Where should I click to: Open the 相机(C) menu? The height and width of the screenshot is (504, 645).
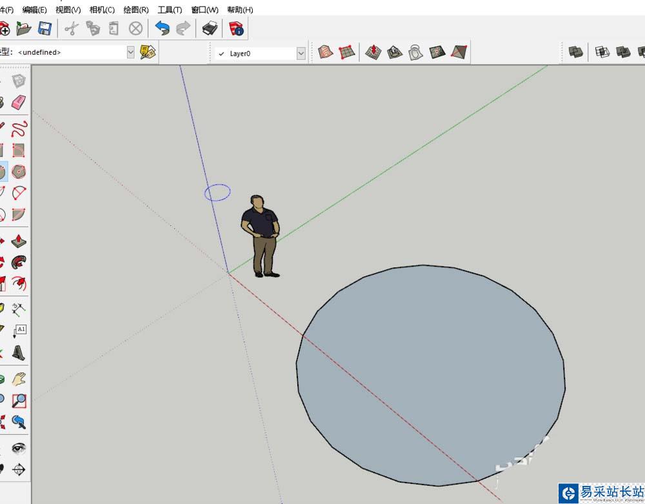[x=102, y=10]
